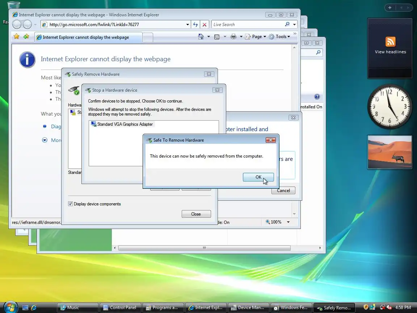Screen dimensions: 417x313
Task: Click the Diagnose connection link
Action: point(56,126)
